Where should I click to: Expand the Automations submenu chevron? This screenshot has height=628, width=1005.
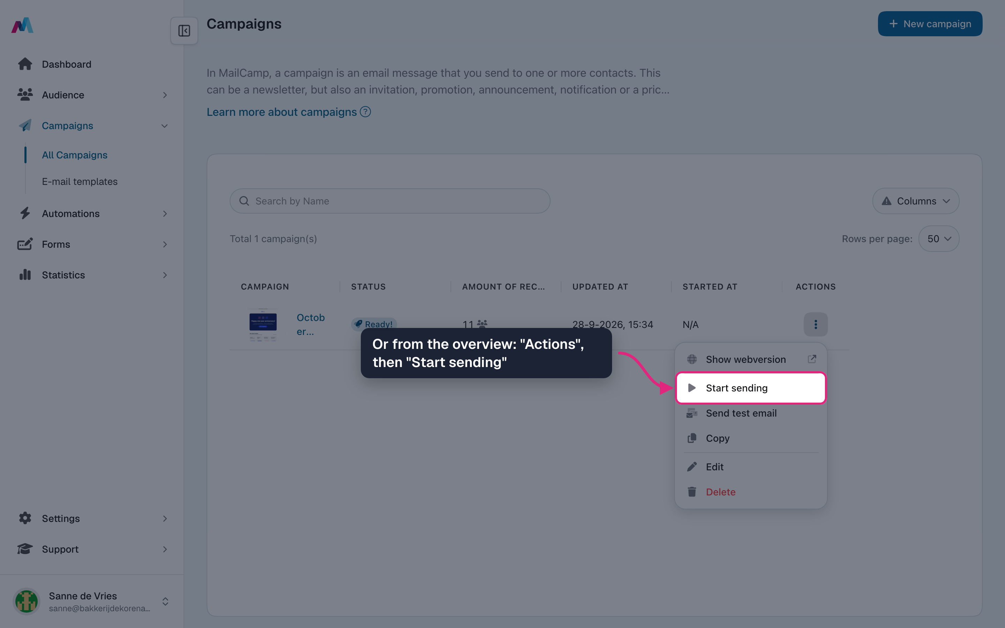pos(165,214)
